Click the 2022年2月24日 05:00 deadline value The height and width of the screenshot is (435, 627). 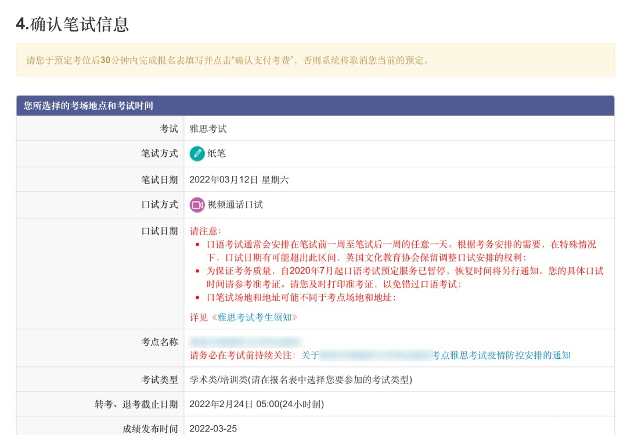pyautogui.click(x=256, y=404)
